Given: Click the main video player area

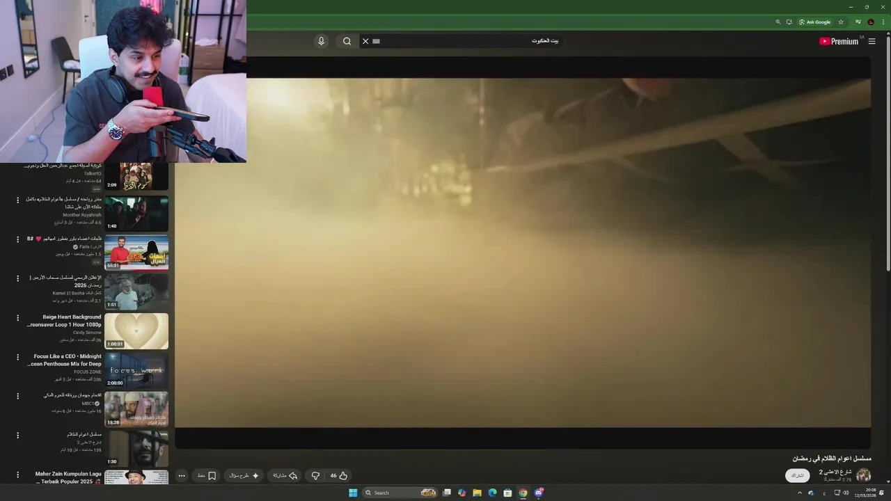Looking at the screenshot, I should (x=522, y=253).
